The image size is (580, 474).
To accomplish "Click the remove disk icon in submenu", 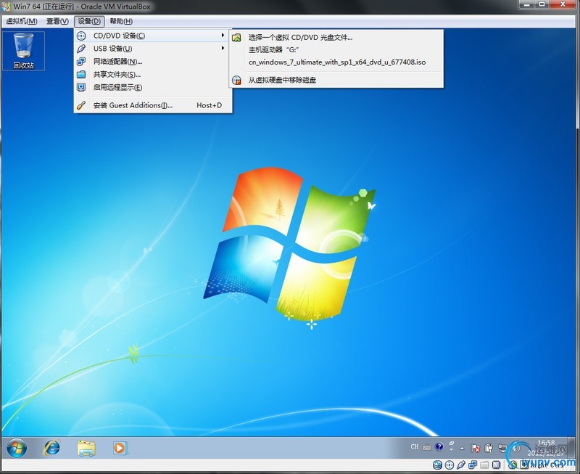I will 237,80.
